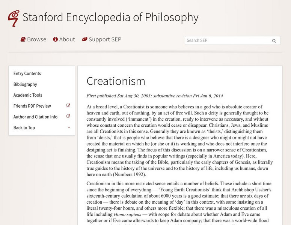
Task: Open Author and Citation Info link
Action: [35, 117]
